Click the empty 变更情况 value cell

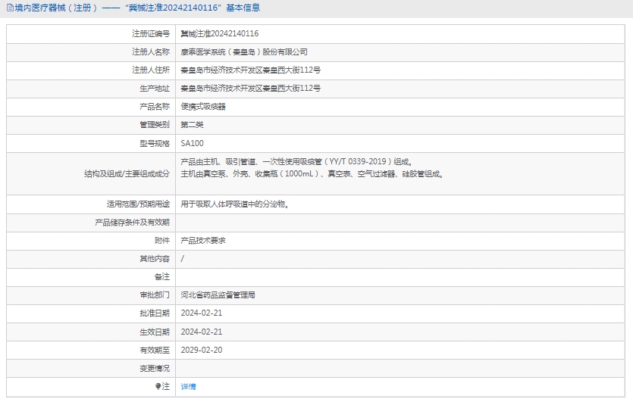[x=402, y=368]
